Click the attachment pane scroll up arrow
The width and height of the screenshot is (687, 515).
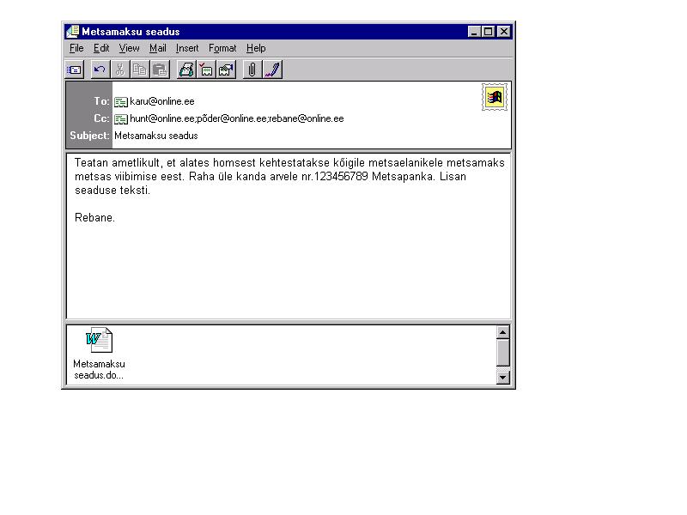coord(503,332)
